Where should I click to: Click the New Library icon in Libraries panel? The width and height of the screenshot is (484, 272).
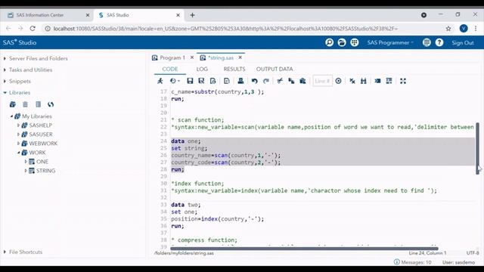pos(13,104)
